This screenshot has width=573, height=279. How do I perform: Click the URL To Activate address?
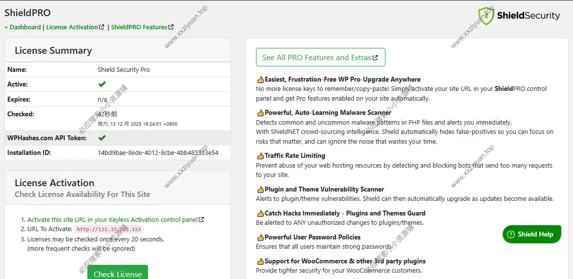tap(109, 230)
